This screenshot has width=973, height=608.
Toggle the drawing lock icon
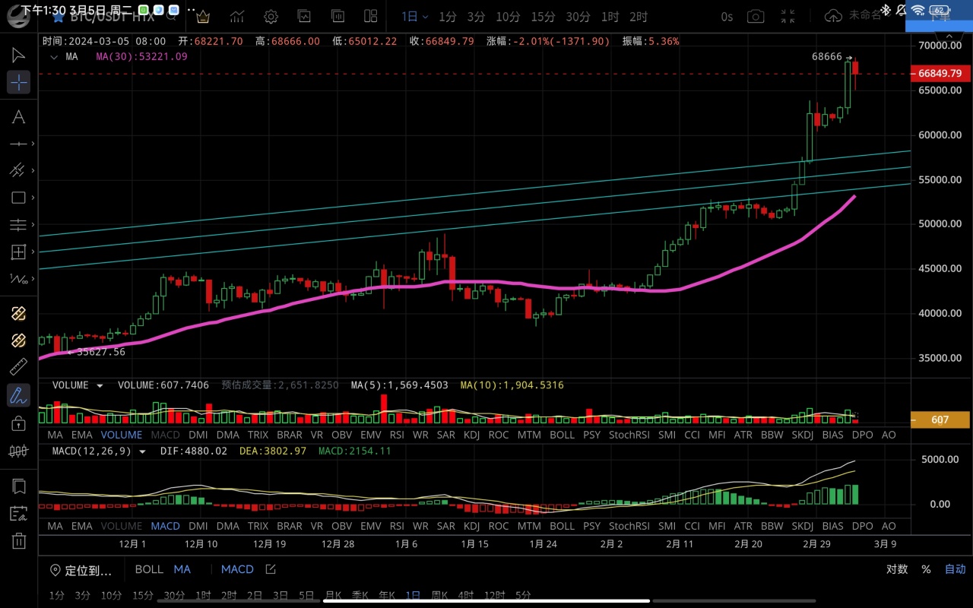(18, 423)
